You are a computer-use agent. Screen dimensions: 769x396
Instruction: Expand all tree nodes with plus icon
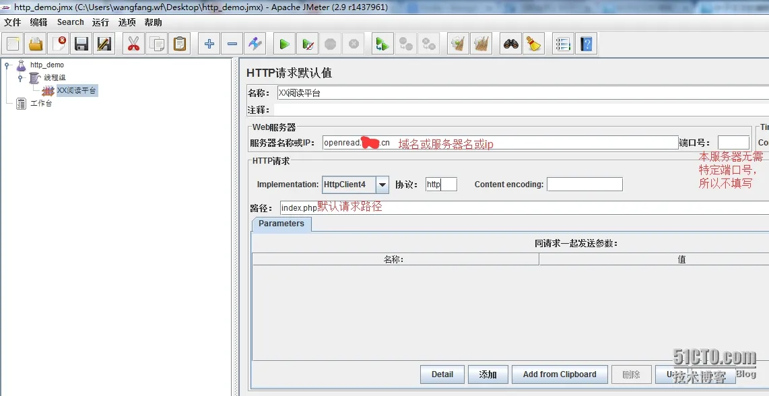(x=209, y=44)
